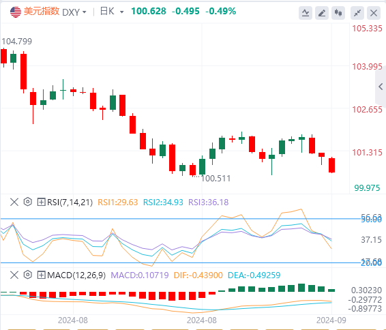
Task: Click the last red candlestick
Action: 331,165
